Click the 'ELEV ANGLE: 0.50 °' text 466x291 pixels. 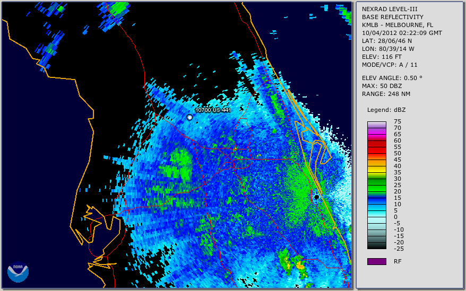[392, 78]
